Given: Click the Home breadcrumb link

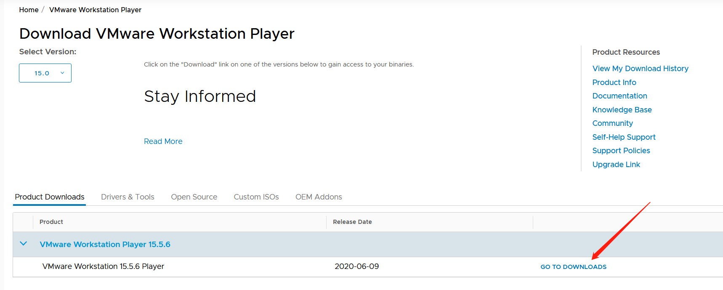Looking at the screenshot, I should click(x=29, y=10).
